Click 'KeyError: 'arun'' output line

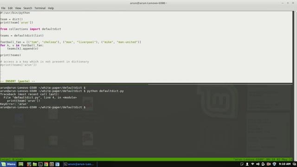14,104
